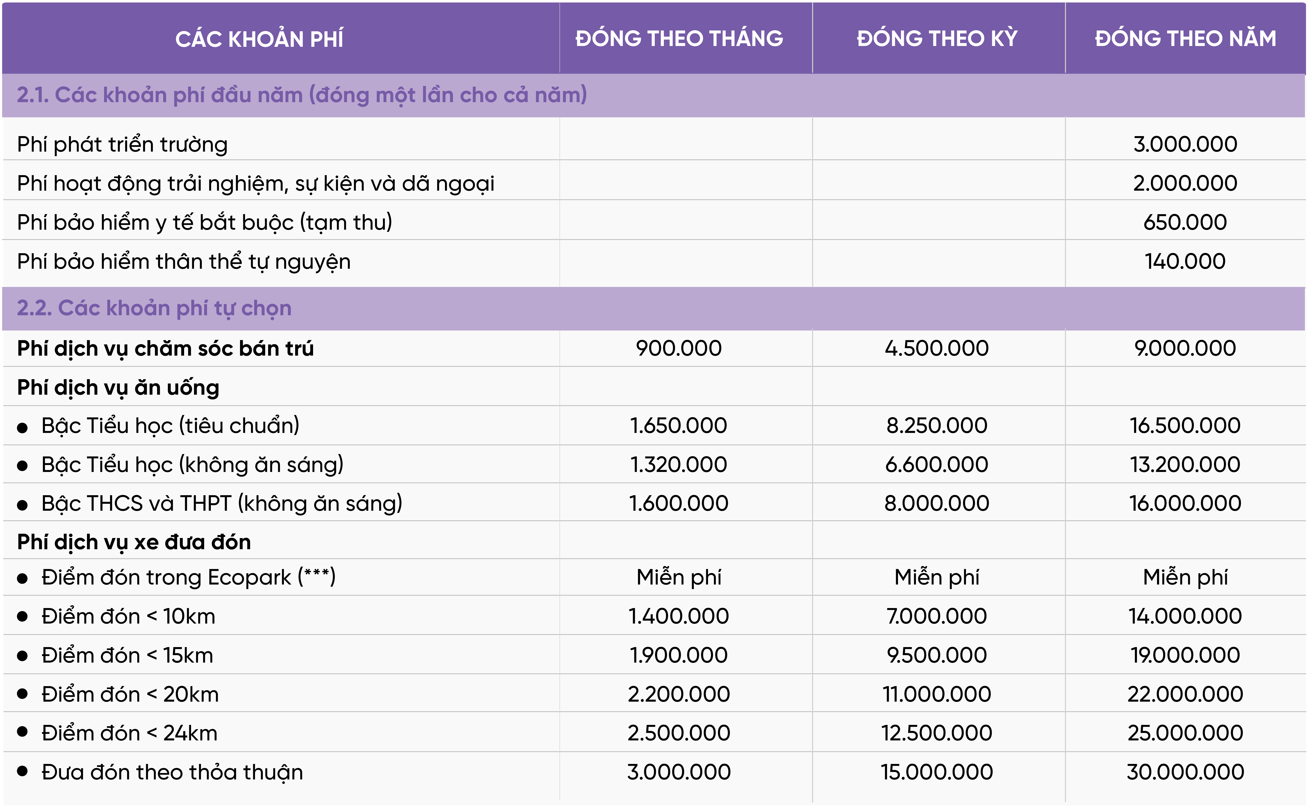Select the 'ĐÓNG THEO NĂM' column header
Image resolution: width=1309 pixels, height=811 pixels.
click(x=1185, y=39)
